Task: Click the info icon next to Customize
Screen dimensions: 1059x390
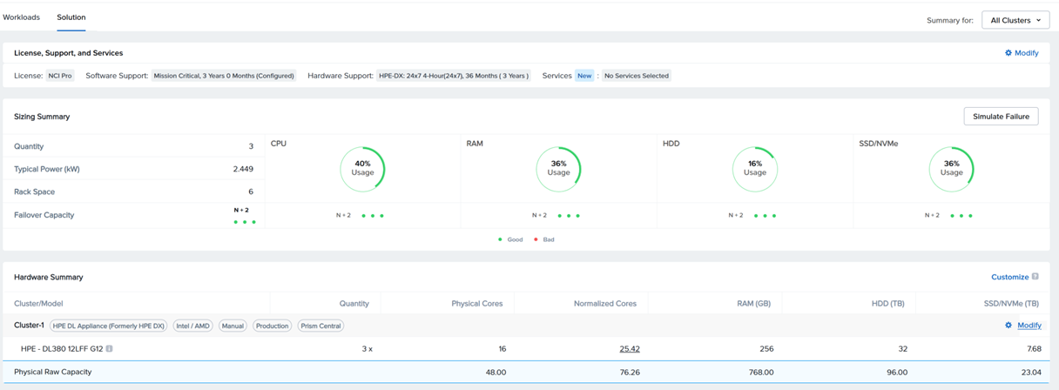Action: [x=1035, y=277]
